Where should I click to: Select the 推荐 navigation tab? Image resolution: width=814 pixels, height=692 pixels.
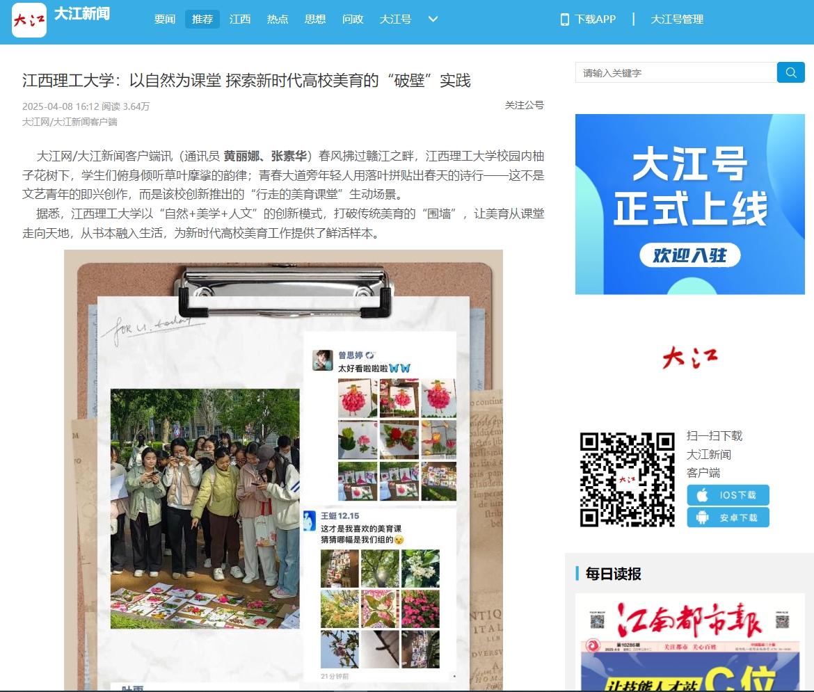click(202, 19)
